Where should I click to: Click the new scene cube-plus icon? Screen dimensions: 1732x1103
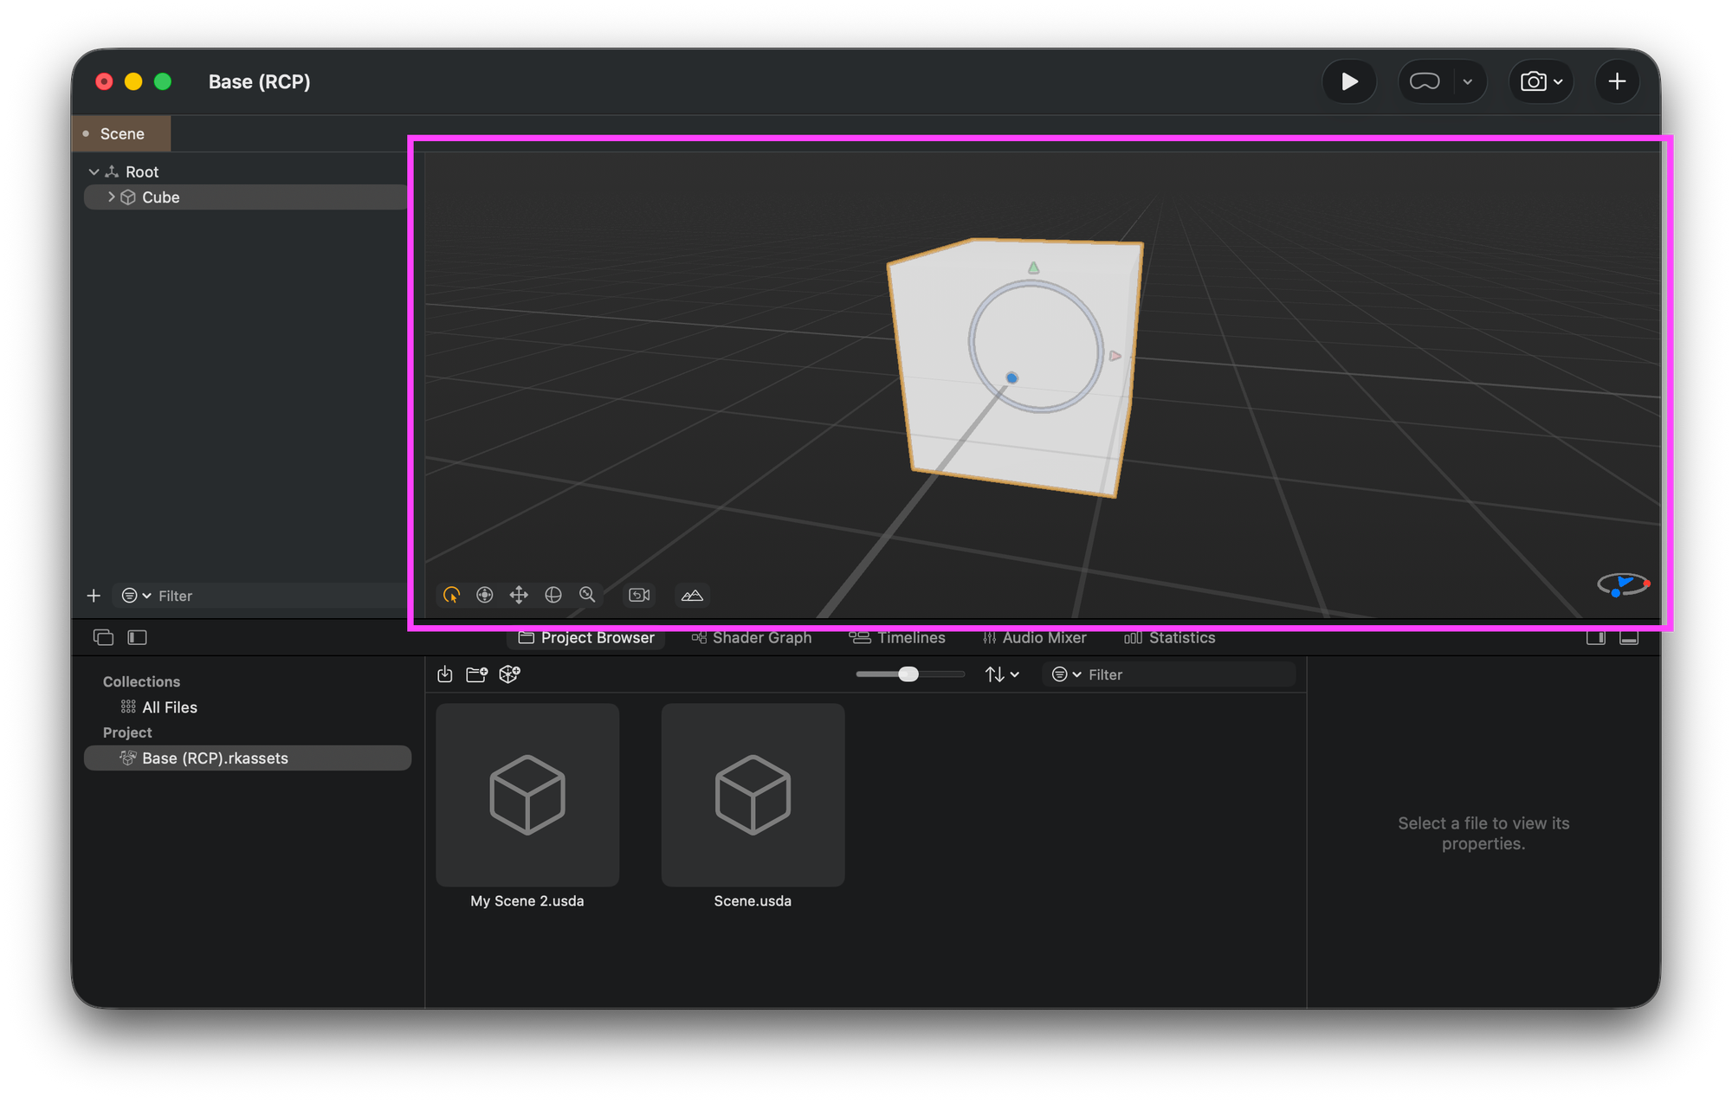pyautogui.click(x=509, y=674)
